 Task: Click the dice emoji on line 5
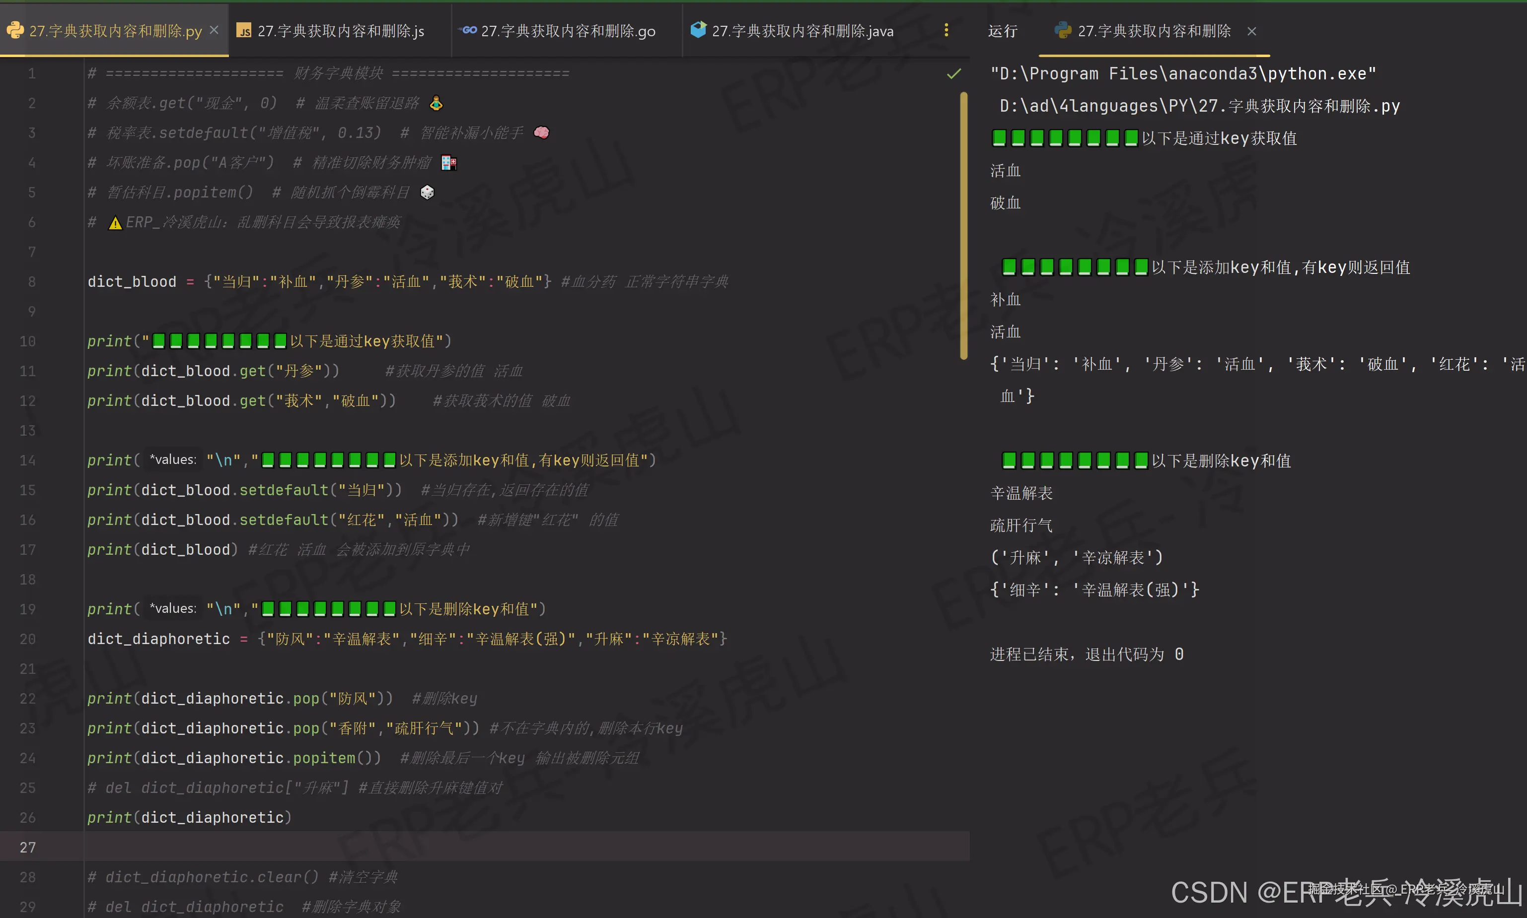tap(427, 193)
